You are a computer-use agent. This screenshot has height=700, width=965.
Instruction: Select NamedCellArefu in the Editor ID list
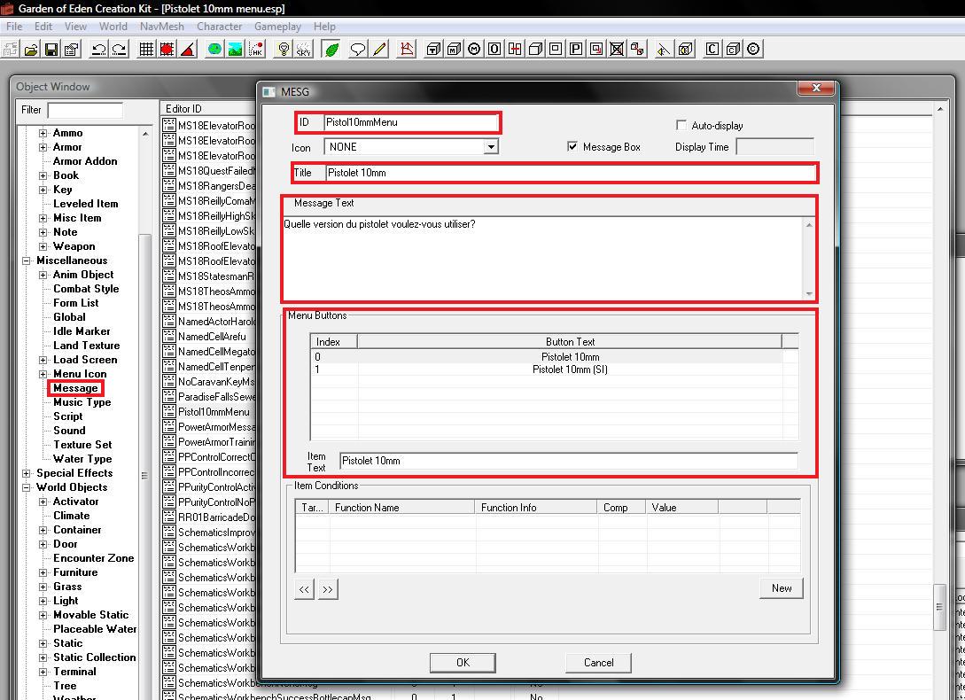coord(212,337)
